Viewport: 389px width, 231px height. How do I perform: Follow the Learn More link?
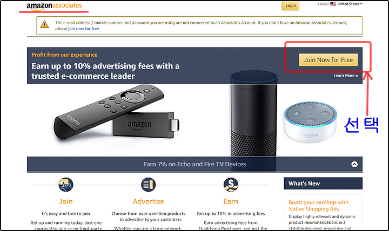pyautogui.click(x=346, y=76)
